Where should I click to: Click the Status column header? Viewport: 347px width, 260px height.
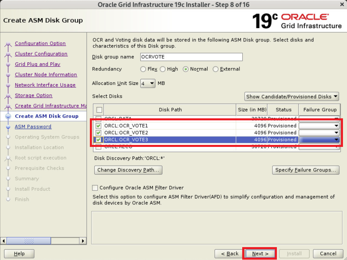[283, 109]
